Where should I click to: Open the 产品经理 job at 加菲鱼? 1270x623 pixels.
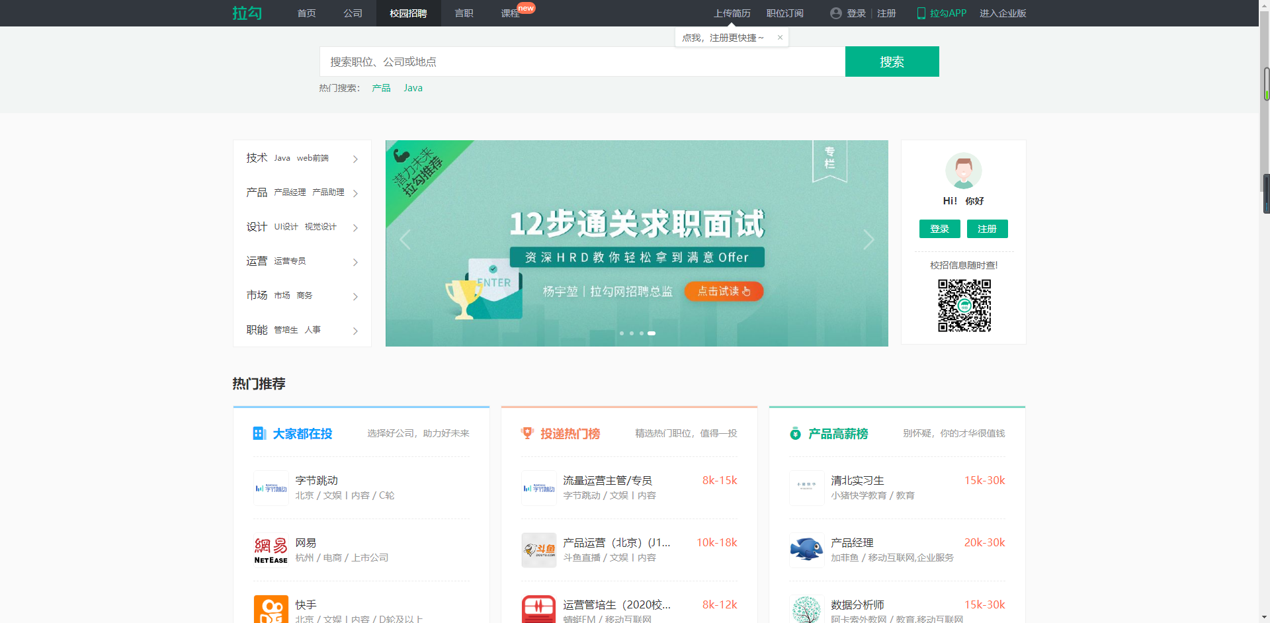click(852, 542)
